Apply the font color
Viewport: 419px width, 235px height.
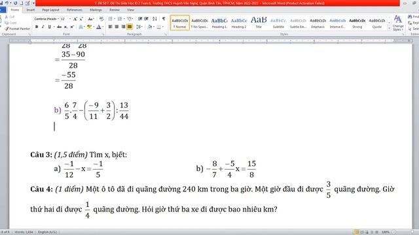coord(99,27)
